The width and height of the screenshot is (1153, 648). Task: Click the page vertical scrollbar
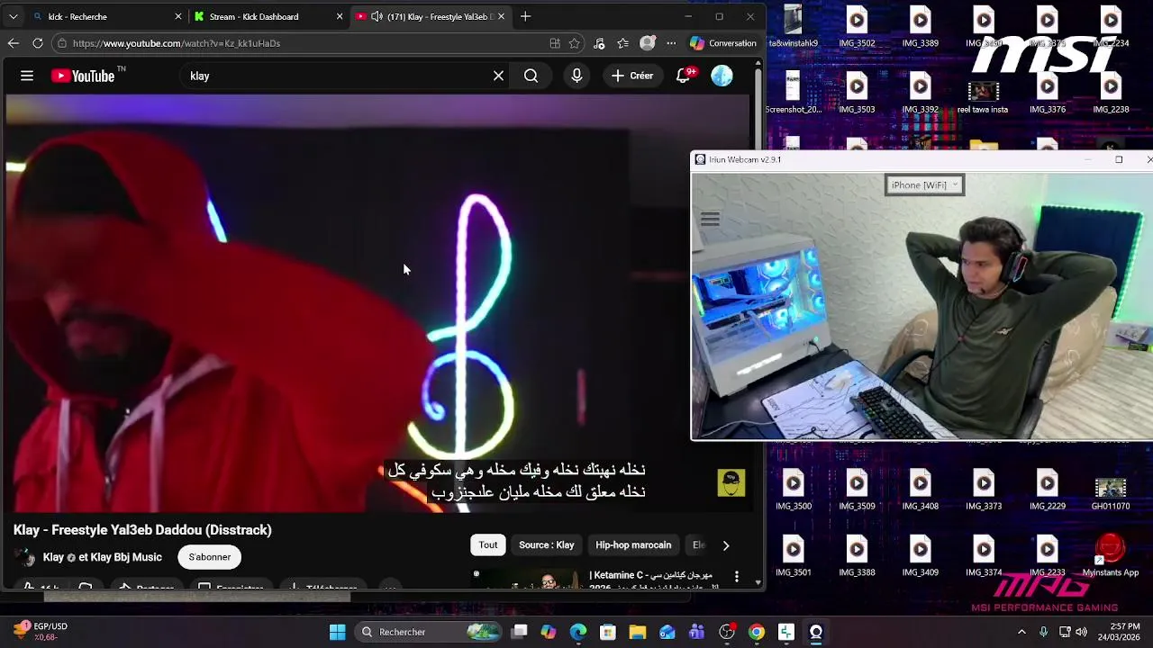(x=758, y=324)
